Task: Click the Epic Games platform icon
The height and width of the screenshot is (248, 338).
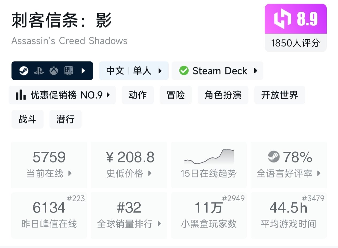Action: (x=68, y=71)
